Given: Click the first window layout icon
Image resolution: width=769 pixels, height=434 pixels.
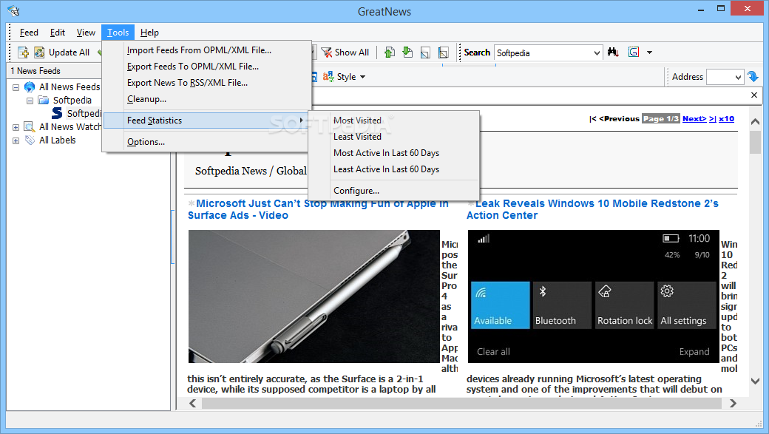Looking at the screenshot, I should point(425,52).
